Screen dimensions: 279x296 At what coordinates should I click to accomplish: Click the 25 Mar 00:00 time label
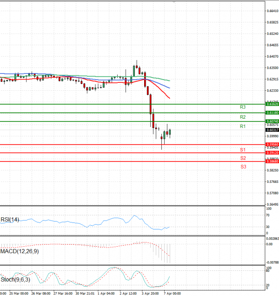pyautogui.click(x=19, y=294)
